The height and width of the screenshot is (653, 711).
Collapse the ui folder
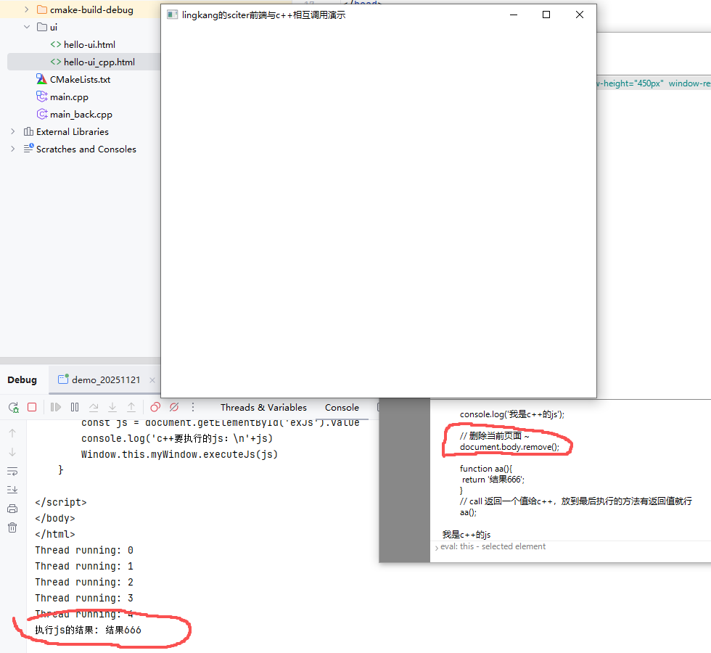point(27,28)
